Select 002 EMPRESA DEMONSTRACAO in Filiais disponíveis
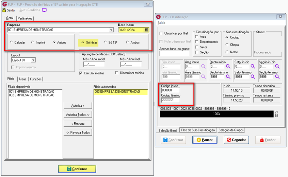The height and width of the screenshot is (177, 288). (x=32, y=95)
